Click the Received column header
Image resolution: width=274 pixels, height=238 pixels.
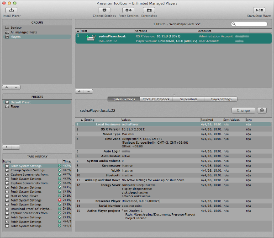[211, 120]
